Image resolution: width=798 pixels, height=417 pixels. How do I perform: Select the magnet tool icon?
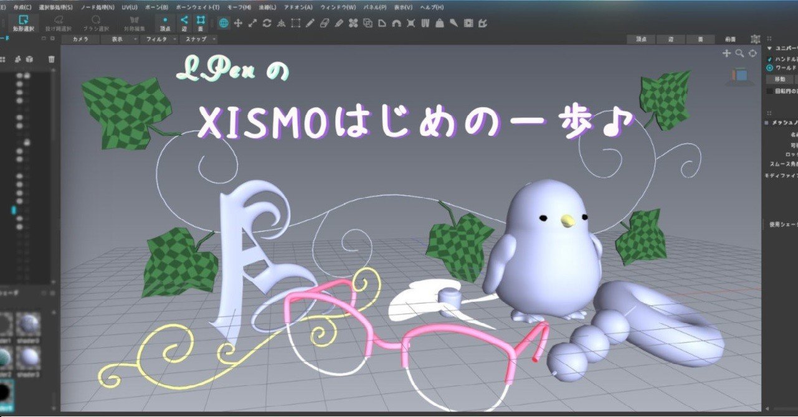point(396,23)
